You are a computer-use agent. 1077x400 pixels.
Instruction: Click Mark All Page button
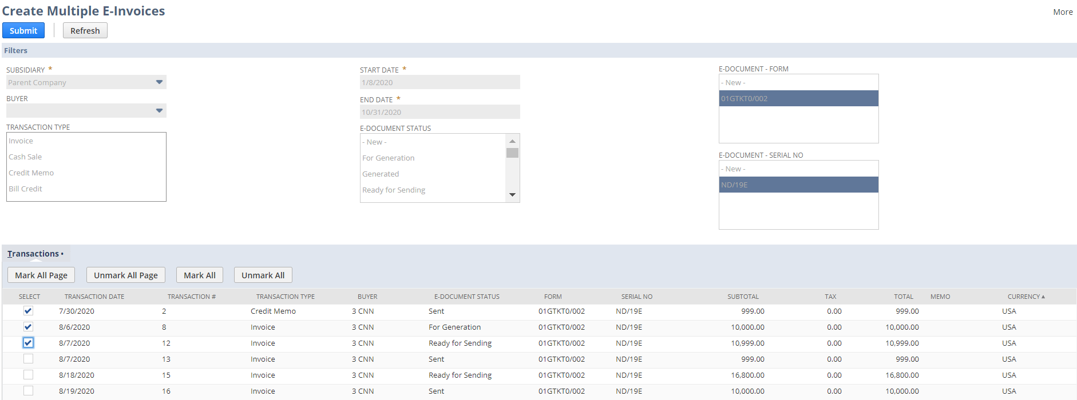tap(41, 275)
